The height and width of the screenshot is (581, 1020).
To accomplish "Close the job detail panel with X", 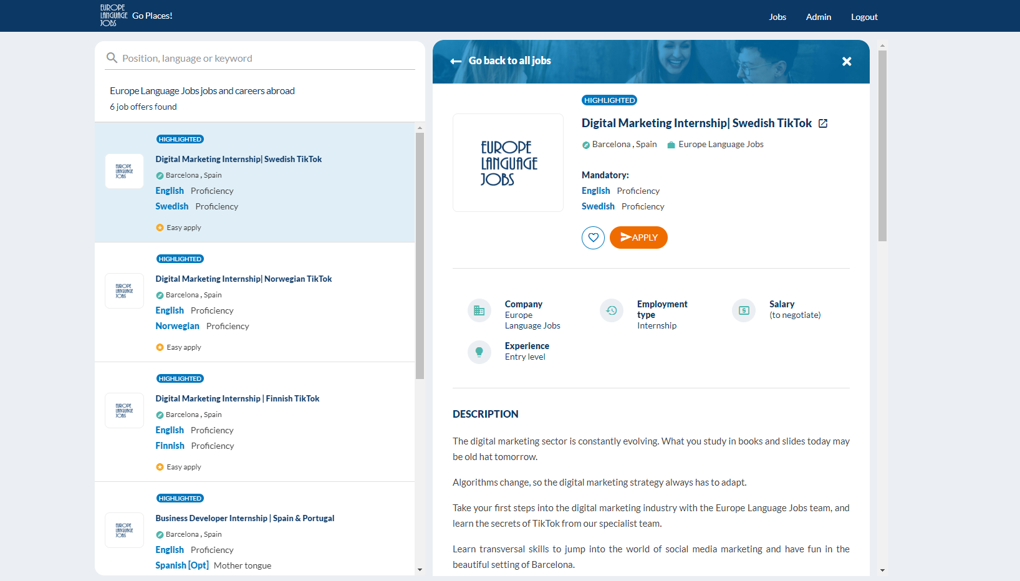I will coord(847,61).
